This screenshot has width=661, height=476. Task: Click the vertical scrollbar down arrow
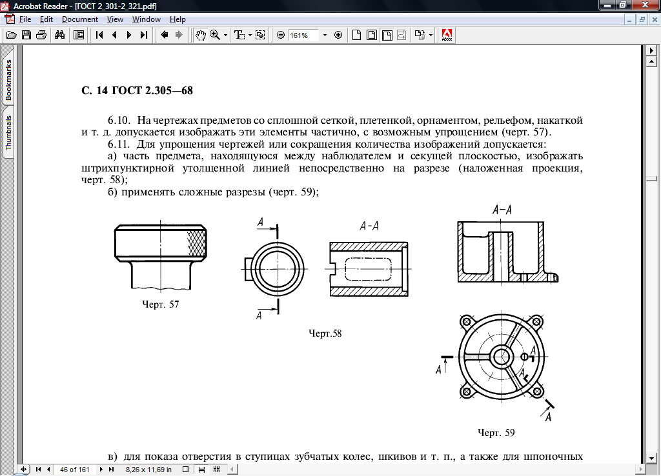(651, 459)
